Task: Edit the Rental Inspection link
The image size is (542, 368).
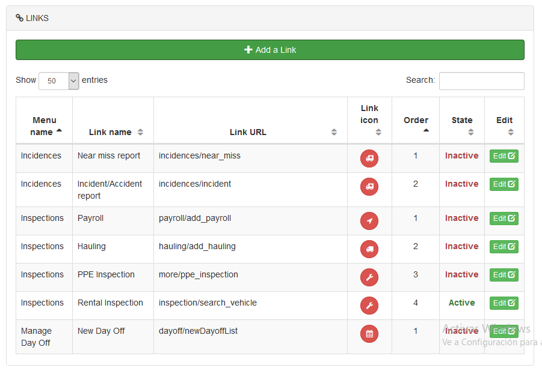Action: tap(504, 303)
